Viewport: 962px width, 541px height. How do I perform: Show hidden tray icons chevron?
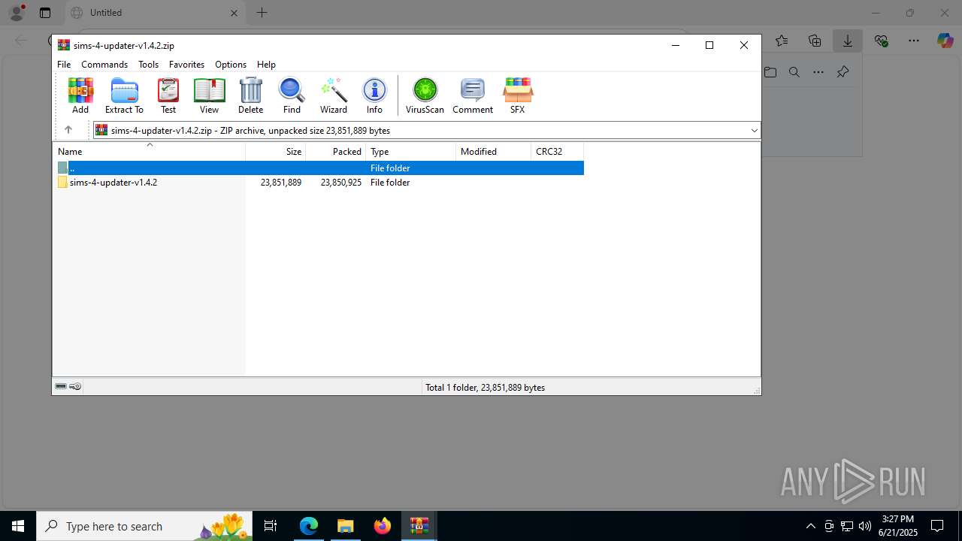(811, 526)
